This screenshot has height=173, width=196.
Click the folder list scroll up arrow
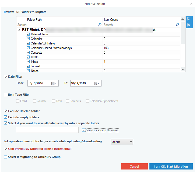[x=183, y=19]
